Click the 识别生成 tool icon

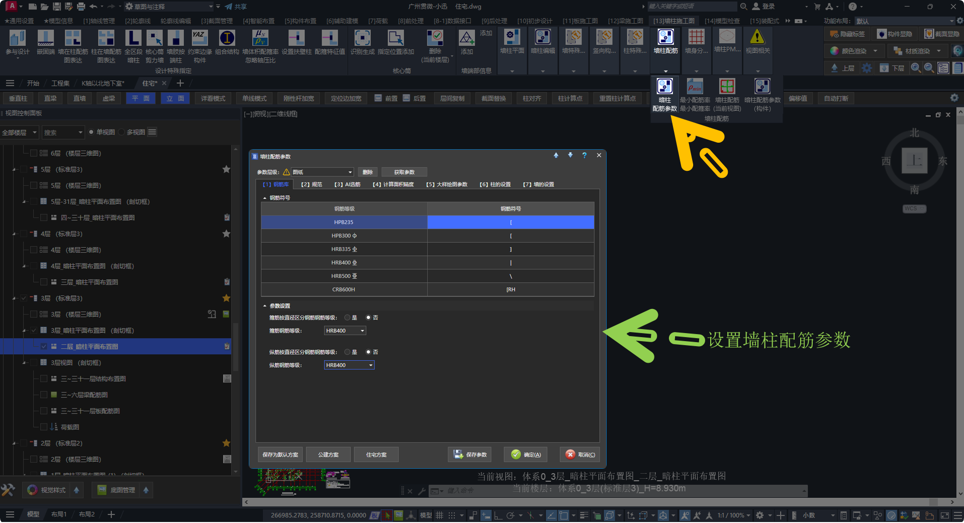click(x=362, y=38)
